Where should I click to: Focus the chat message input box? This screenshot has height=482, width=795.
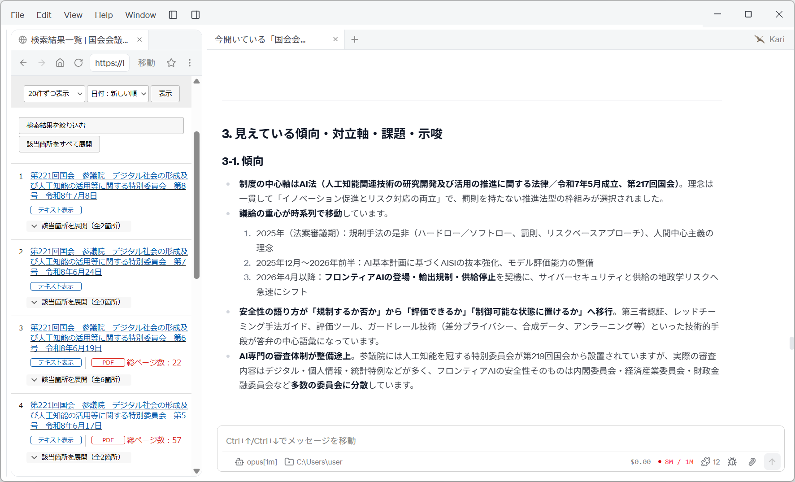500,441
